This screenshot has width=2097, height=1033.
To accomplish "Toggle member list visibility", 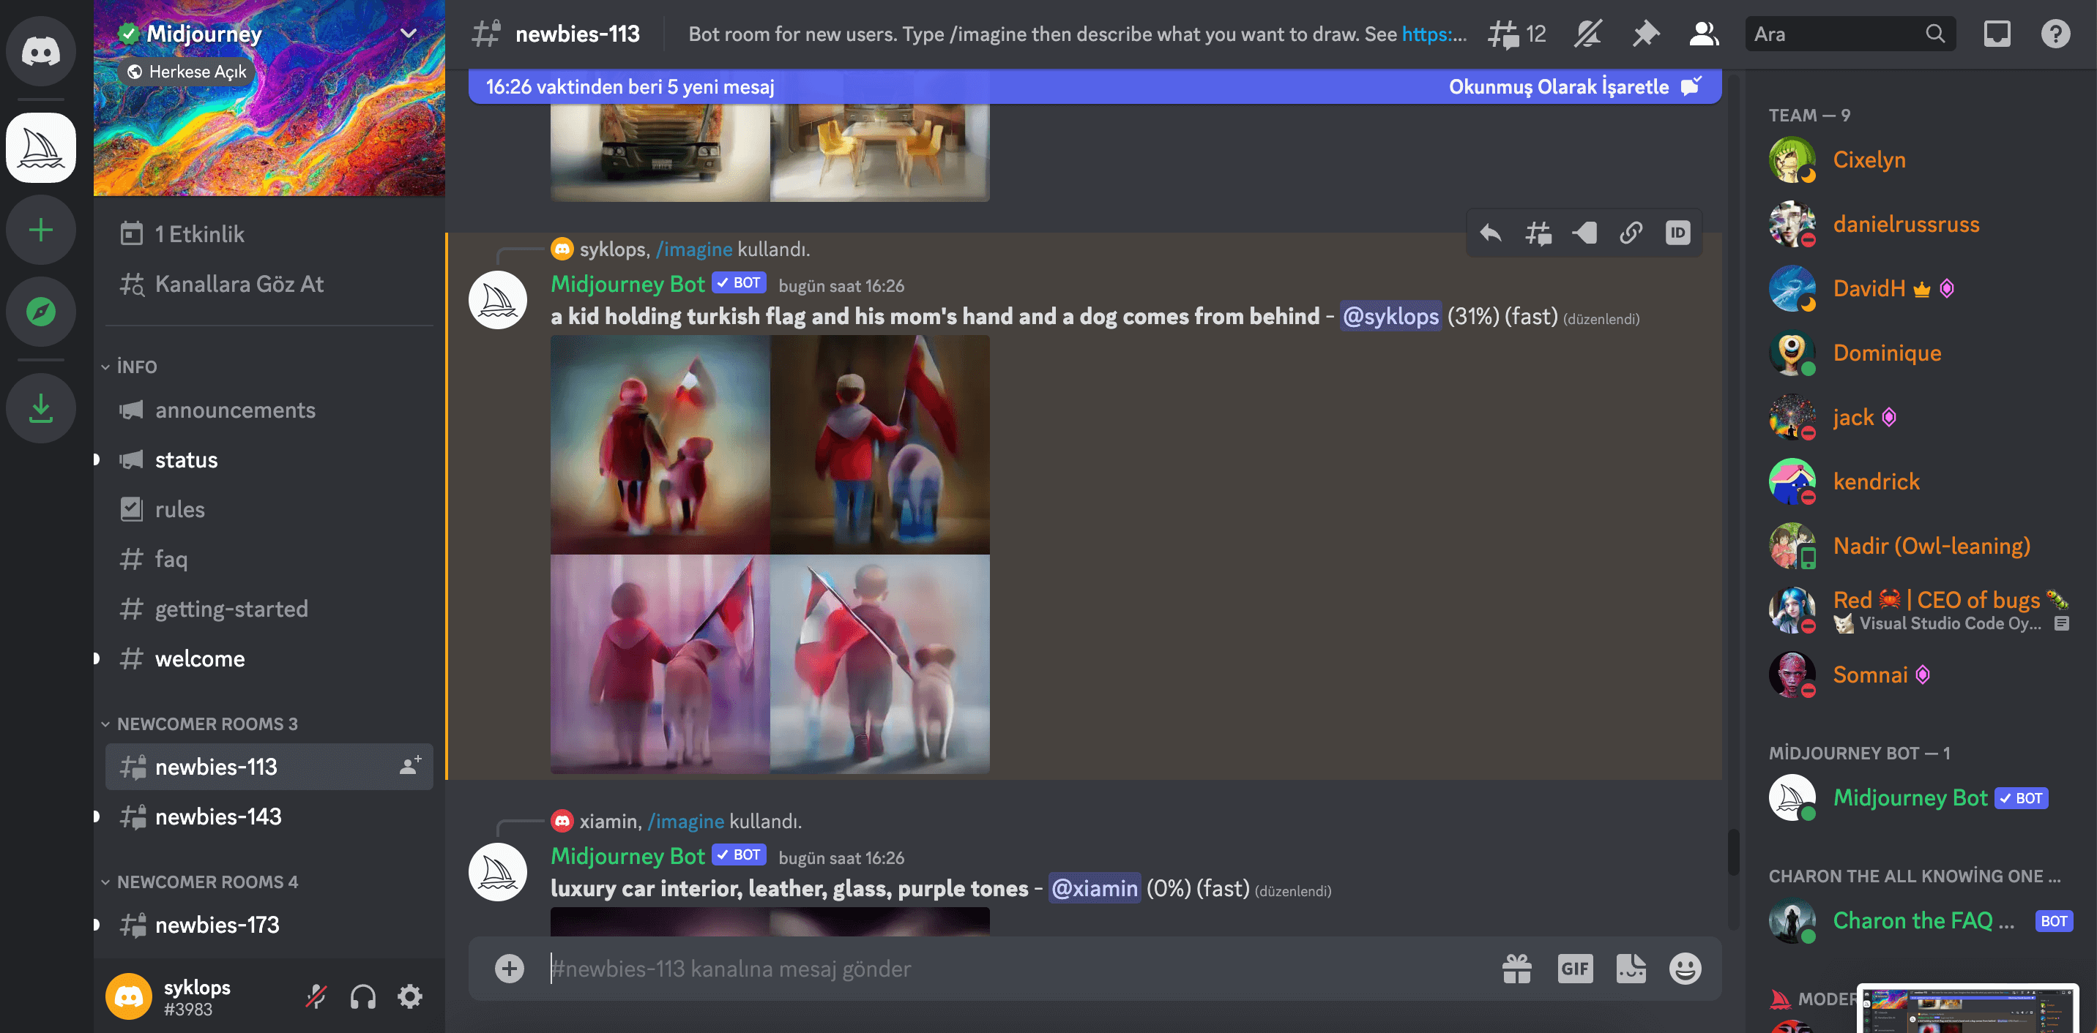I will (x=1704, y=34).
